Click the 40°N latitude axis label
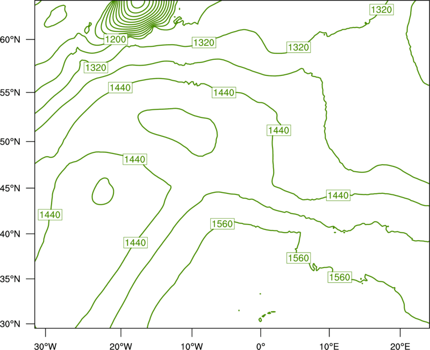Screen dimensions: 430x350 click(x=10, y=234)
